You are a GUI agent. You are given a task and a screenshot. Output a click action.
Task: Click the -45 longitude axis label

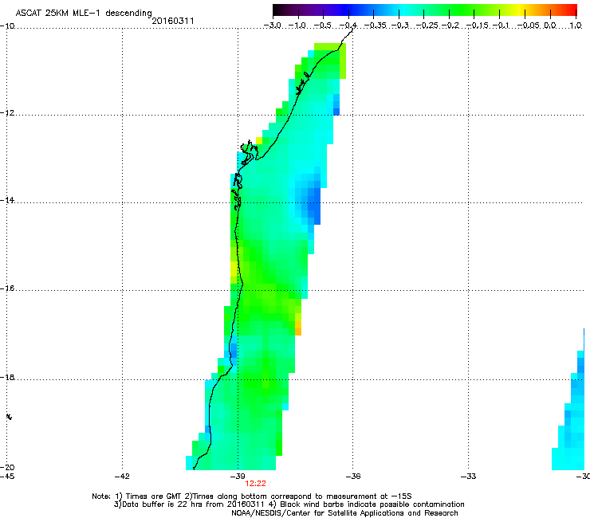click(x=7, y=477)
